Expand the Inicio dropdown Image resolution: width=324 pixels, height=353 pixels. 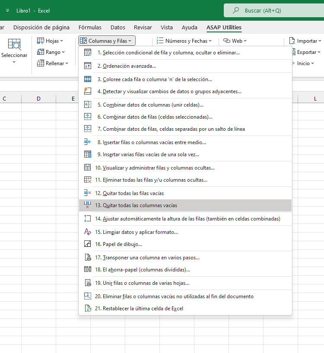[303, 63]
